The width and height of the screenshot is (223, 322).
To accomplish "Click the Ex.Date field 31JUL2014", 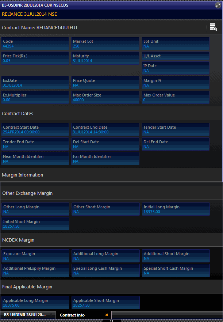I will [35, 83].
